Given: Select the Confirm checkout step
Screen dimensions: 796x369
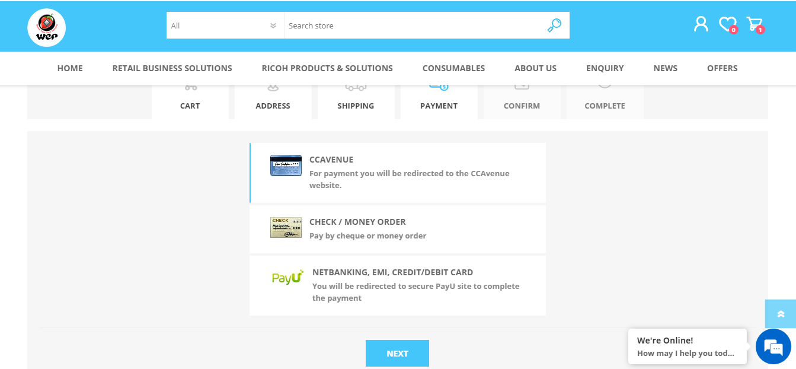Looking at the screenshot, I should click(522, 102).
